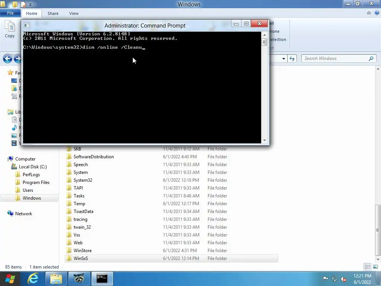This screenshot has height=286, width=381.
Task: Select Users folder in navigation tree
Action: click(x=28, y=190)
